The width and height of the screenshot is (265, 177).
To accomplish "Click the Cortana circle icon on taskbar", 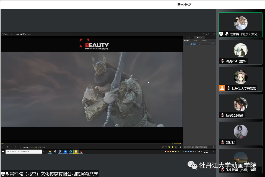I will [44, 152].
